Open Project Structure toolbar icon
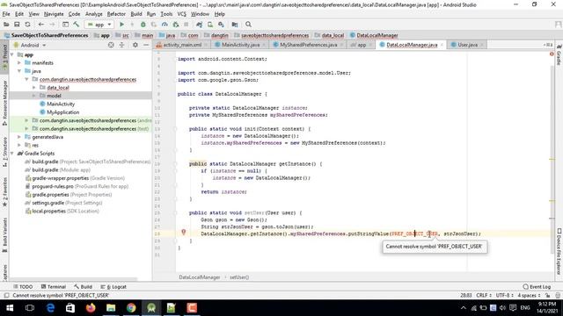 tap(235, 25)
